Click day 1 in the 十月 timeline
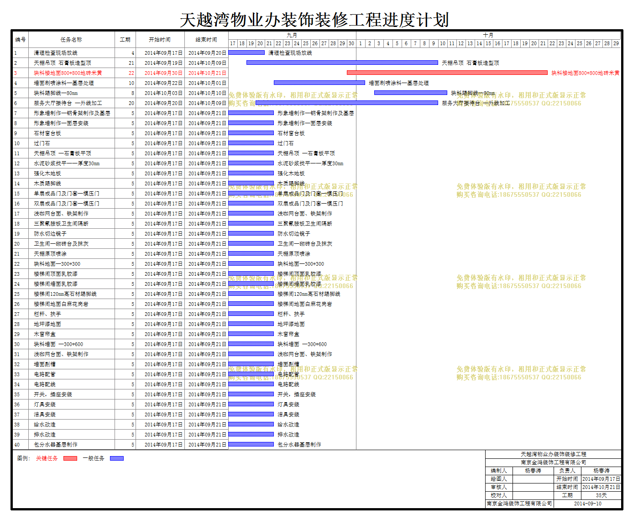The height and width of the screenshot is (520, 633). click(x=361, y=43)
